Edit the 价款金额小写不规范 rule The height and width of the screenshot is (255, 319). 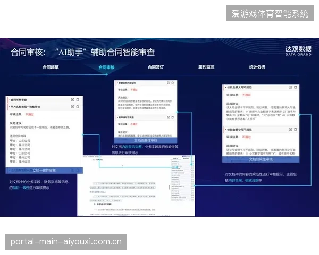tap(290, 129)
